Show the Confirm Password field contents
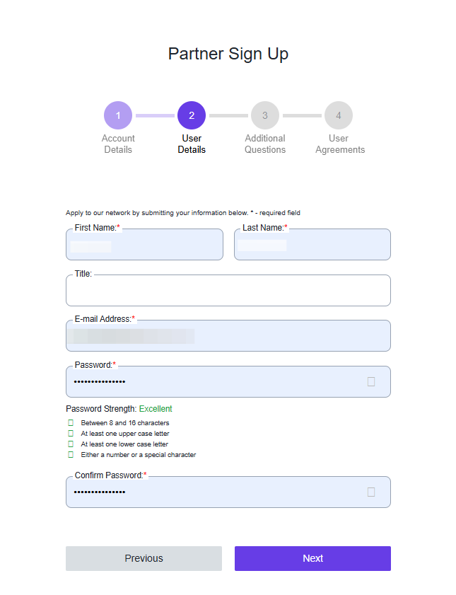 click(370, 491)
